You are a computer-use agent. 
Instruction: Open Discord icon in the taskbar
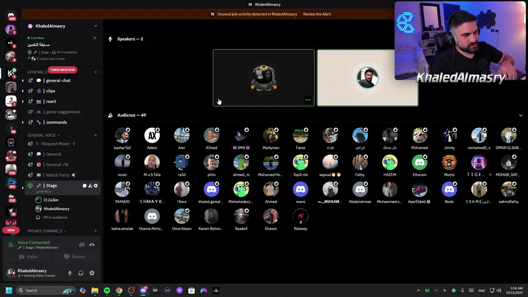(x=143, y=290)
